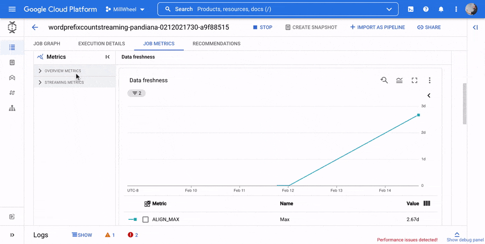Switch to the Execution Details tab
485x244 pixels.
102,43
